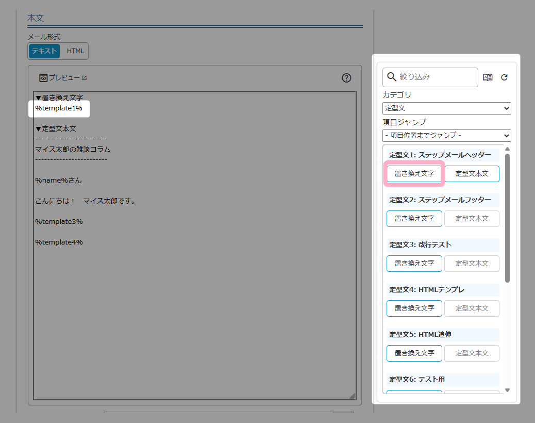Screen dimensions: 535x423
Task: Click the template list vertical scrollbar
Action: tap(507, 217)
